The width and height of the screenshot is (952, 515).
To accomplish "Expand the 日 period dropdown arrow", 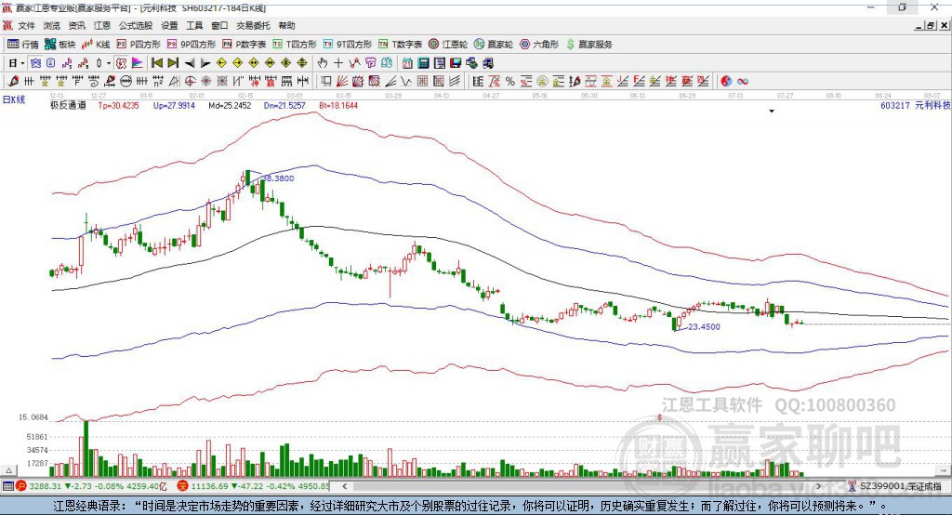I will pyautogui.click(x=22, y=63).
